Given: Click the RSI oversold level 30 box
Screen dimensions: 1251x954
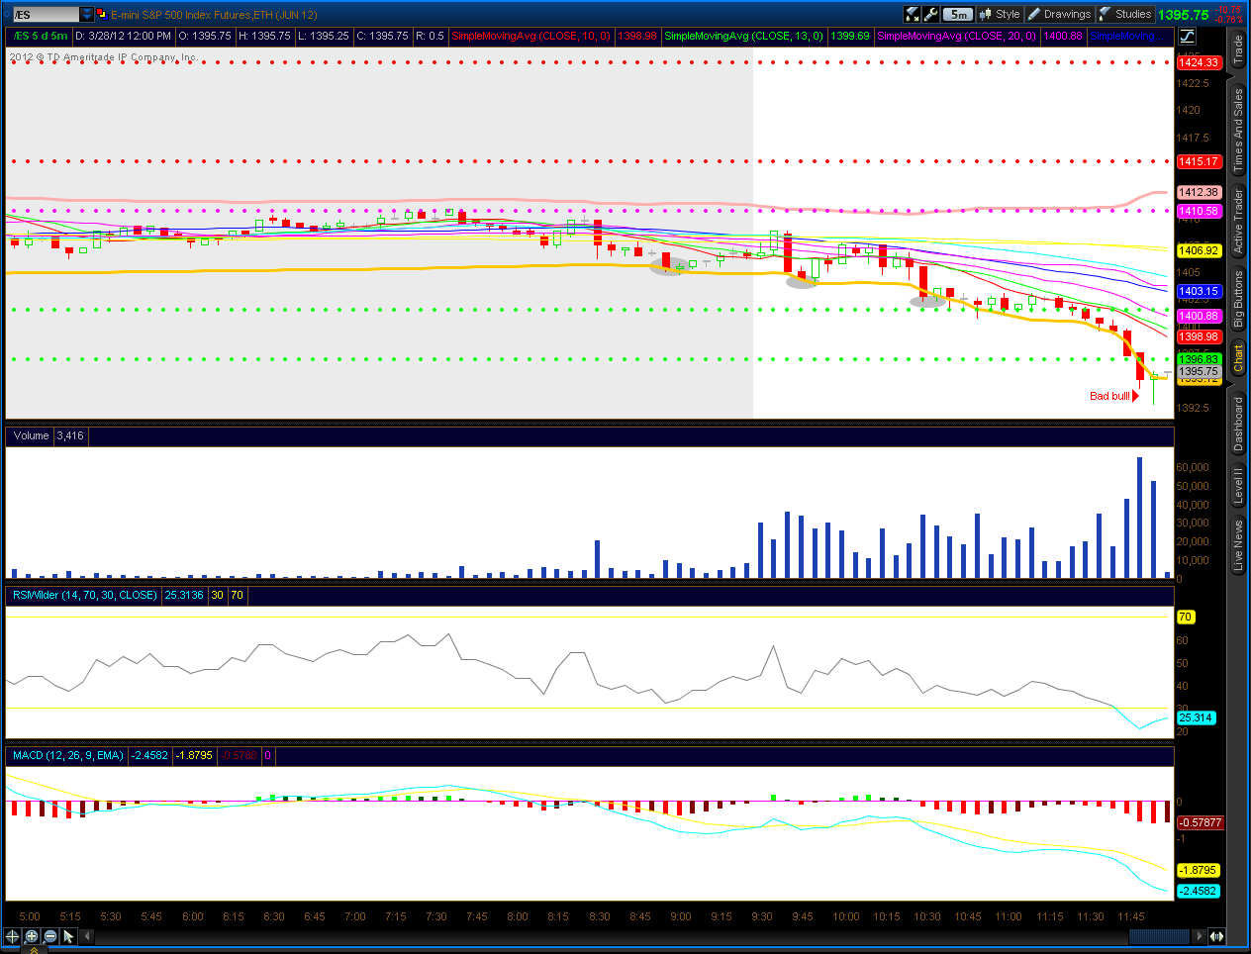Looking at the screenshot, I should coord(217,595).
